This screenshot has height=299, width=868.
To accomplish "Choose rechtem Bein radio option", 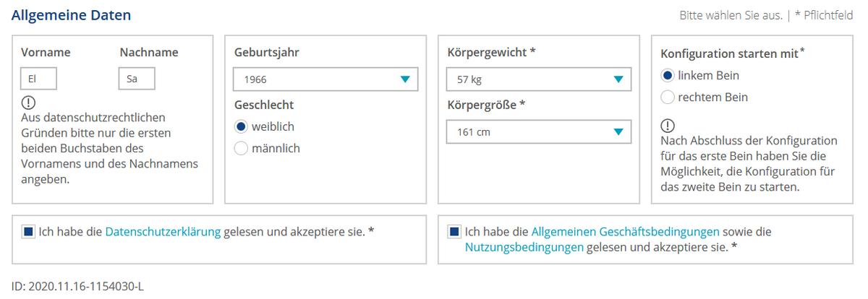I will [668, 97].
